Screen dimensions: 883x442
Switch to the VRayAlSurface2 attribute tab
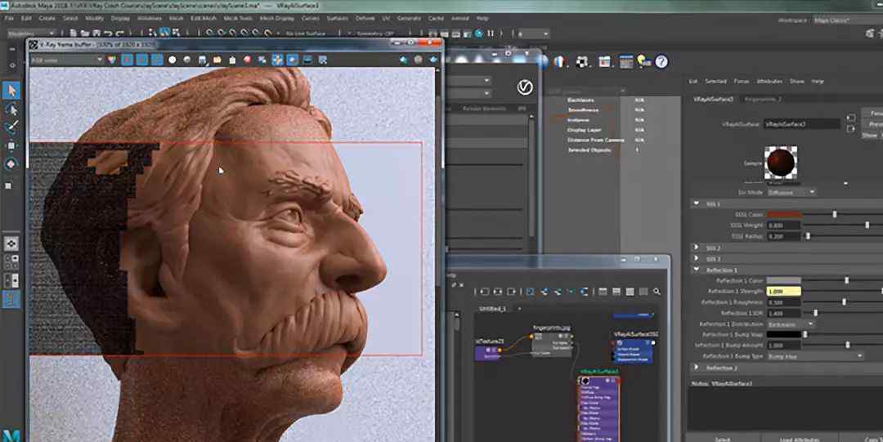[713, 99]
